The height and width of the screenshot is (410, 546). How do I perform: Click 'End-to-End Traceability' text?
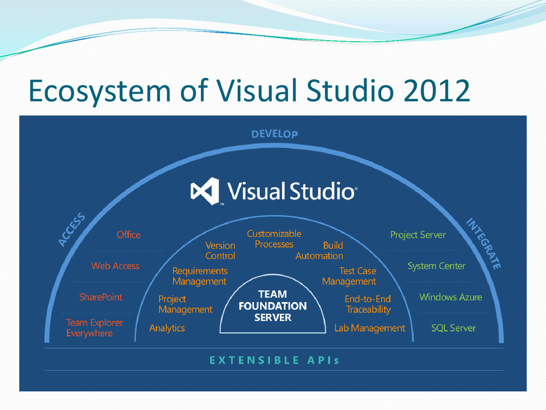pos(368,304)
